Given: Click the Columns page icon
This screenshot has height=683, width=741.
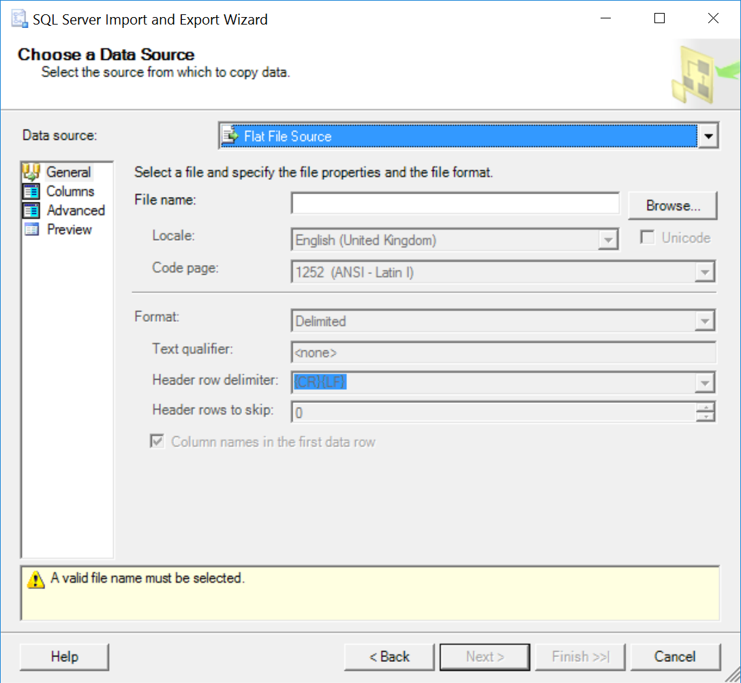Looking at the screenshot, I should [x=32, y=192].
